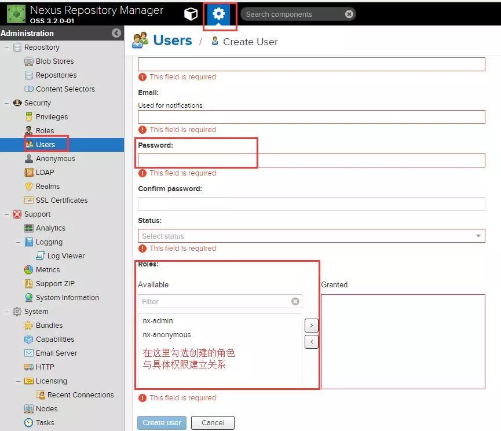Remove selected role from Granted
This screenshot has width=501, height=431.
click(312, 342)
